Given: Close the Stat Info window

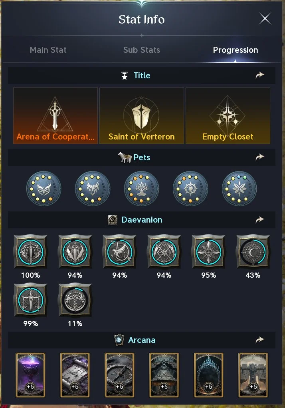Looking at the screenshot, I should click(x=265, y=19).
